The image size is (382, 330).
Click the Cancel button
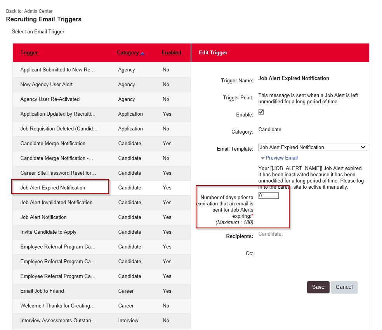(344, 287)
